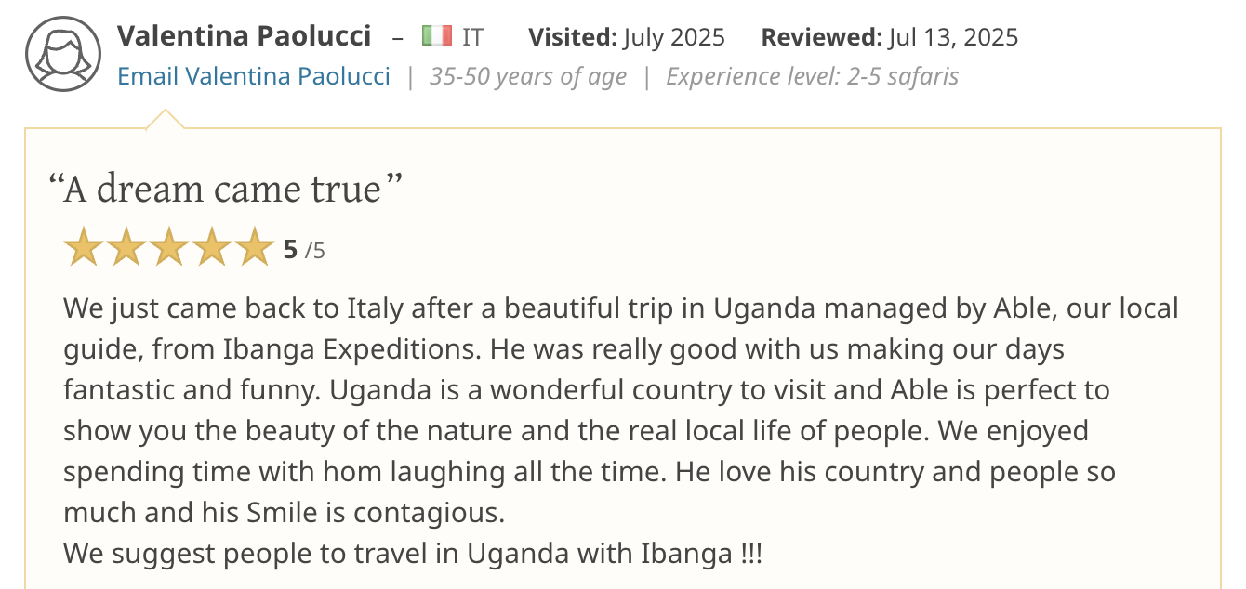Open the Email Valentina Paolucci link

tap(254, 76)
